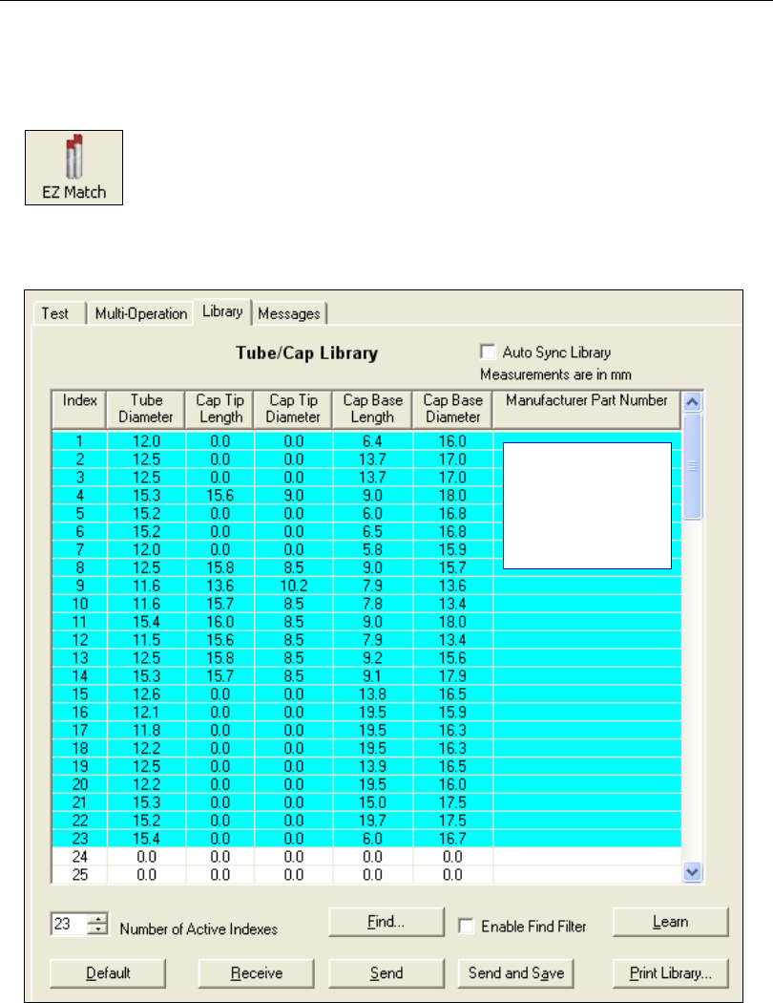Open the Multi-Operation tab
Image resolution: width=773 pixels, height=1003 pixels.
(140, 313)
